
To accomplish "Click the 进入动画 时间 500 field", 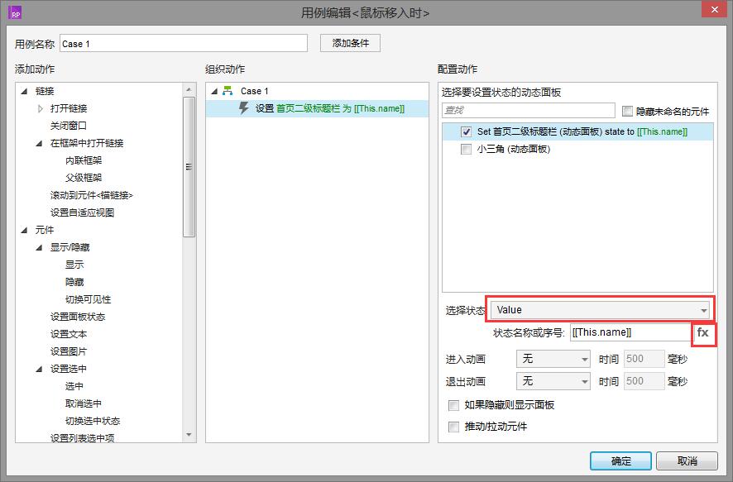I will [x=644, y=359].
